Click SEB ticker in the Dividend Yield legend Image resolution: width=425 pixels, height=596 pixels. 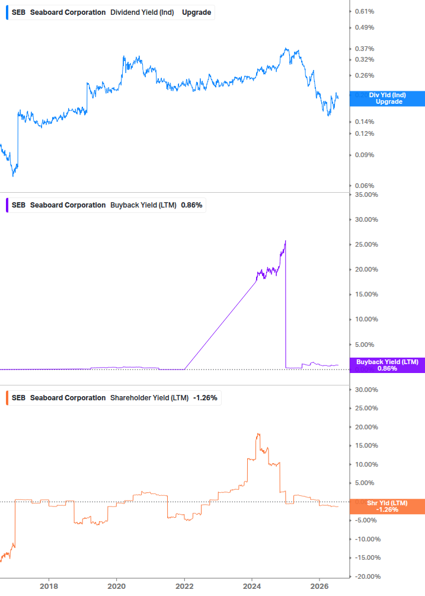(18, 12)
